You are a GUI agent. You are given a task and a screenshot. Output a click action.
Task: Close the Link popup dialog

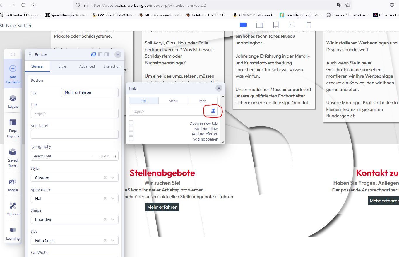[x=219, y=88]
